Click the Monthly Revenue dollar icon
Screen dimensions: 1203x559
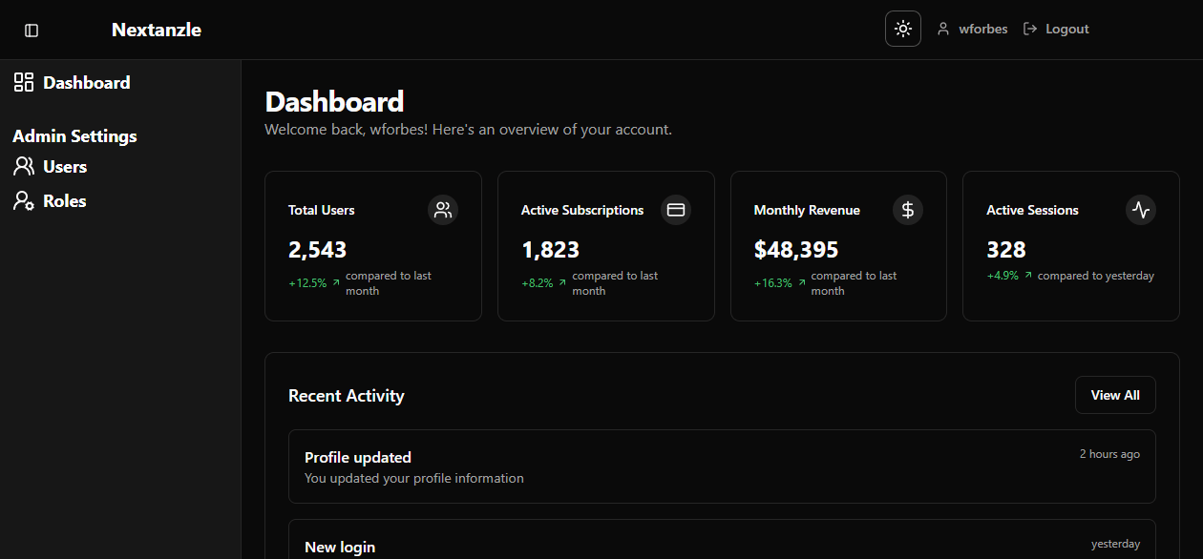[908, 210]
